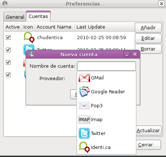The width and height of the screenshot is (166, 157).
Task: Pick Pop3 entry from the provider list
Action: (x=106, y=105)
